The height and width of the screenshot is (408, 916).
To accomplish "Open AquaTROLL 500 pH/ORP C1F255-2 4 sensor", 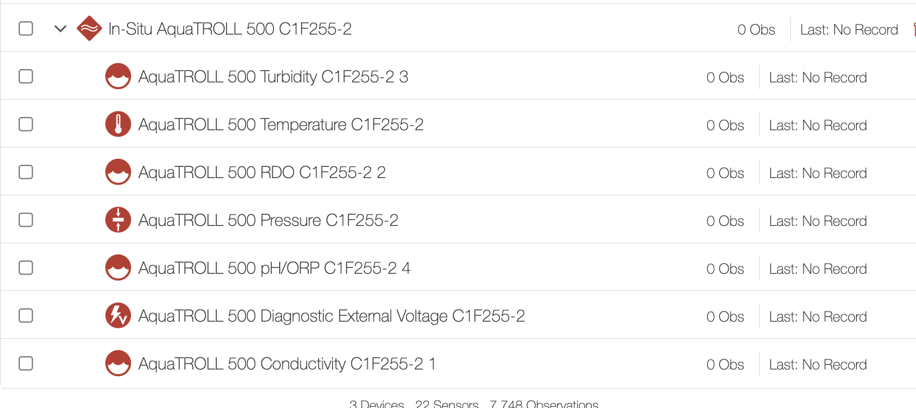I will (275, 268).
